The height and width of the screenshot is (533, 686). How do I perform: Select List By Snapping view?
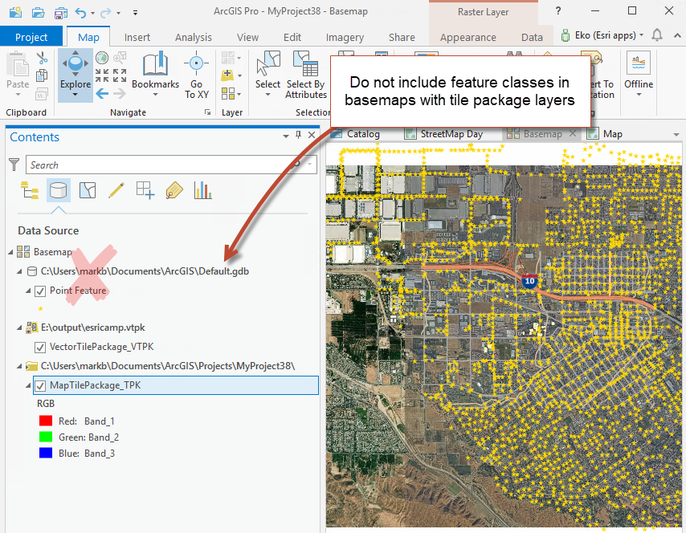145,190
